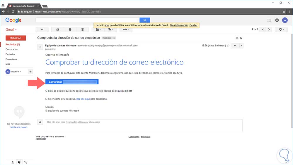This screenshot has width=293, height=165.
Task: Open Google notifications bell
Action: [x=277, y=20]
